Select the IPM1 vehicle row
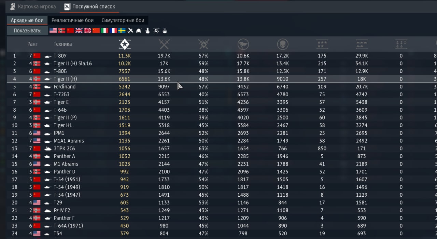The width and height of the screenshot is (437, 239). pyautogui.click(x=222, y=133)
